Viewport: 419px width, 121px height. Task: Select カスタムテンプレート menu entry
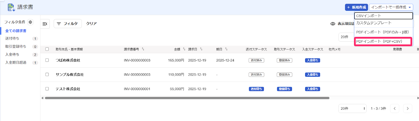coord(384,23)
